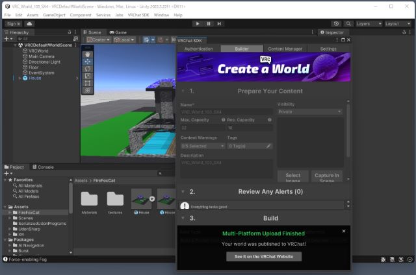
Task: Open the Local rotation mode dropdown
Action: (124, 40)
